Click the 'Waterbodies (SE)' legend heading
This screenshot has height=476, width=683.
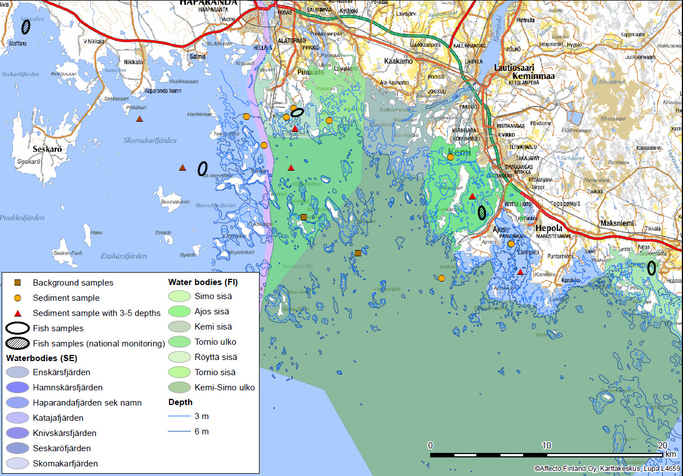pyautogui.click(x=41, y=358)
